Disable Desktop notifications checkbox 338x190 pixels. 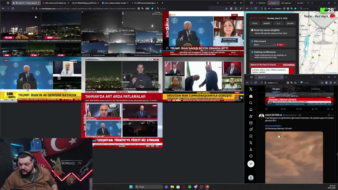pos(252,52)
